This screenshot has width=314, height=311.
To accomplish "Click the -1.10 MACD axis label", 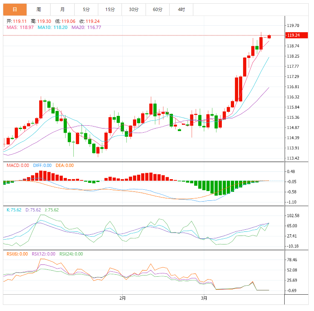I will pyautogui.click(x=292, y=202).
